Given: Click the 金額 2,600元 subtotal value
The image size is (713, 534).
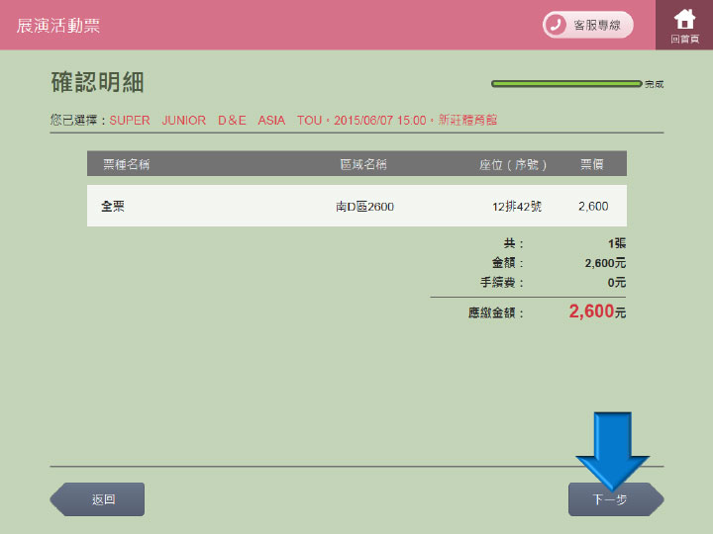Looking at the screenshot, I should [x=605, y=263].
